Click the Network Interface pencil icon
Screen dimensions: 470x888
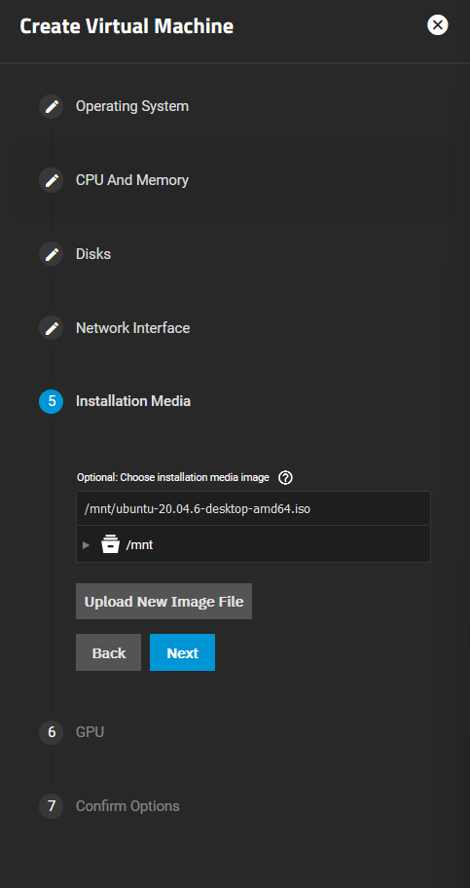click(x=51, y=328)
